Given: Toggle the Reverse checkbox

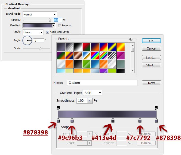Looking at the screenshot, I should (x=59, y=25).
